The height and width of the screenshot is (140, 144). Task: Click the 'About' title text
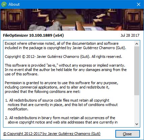click(x=14, y=4)
